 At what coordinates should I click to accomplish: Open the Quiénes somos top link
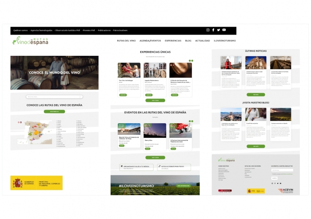20,30
